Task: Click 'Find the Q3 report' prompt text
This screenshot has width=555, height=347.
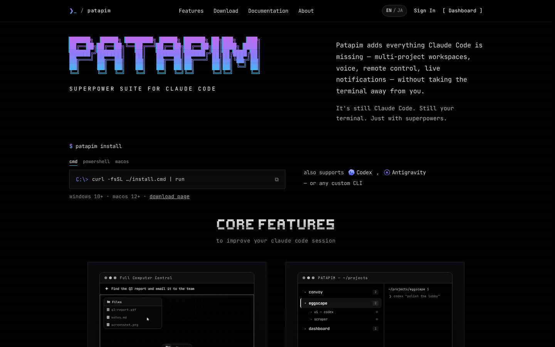Action: (x=153, y=289)
